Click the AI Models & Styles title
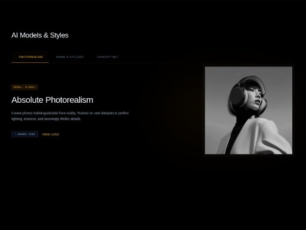The width and height of the screenshot is (306, 230). [x=40, y=35]
